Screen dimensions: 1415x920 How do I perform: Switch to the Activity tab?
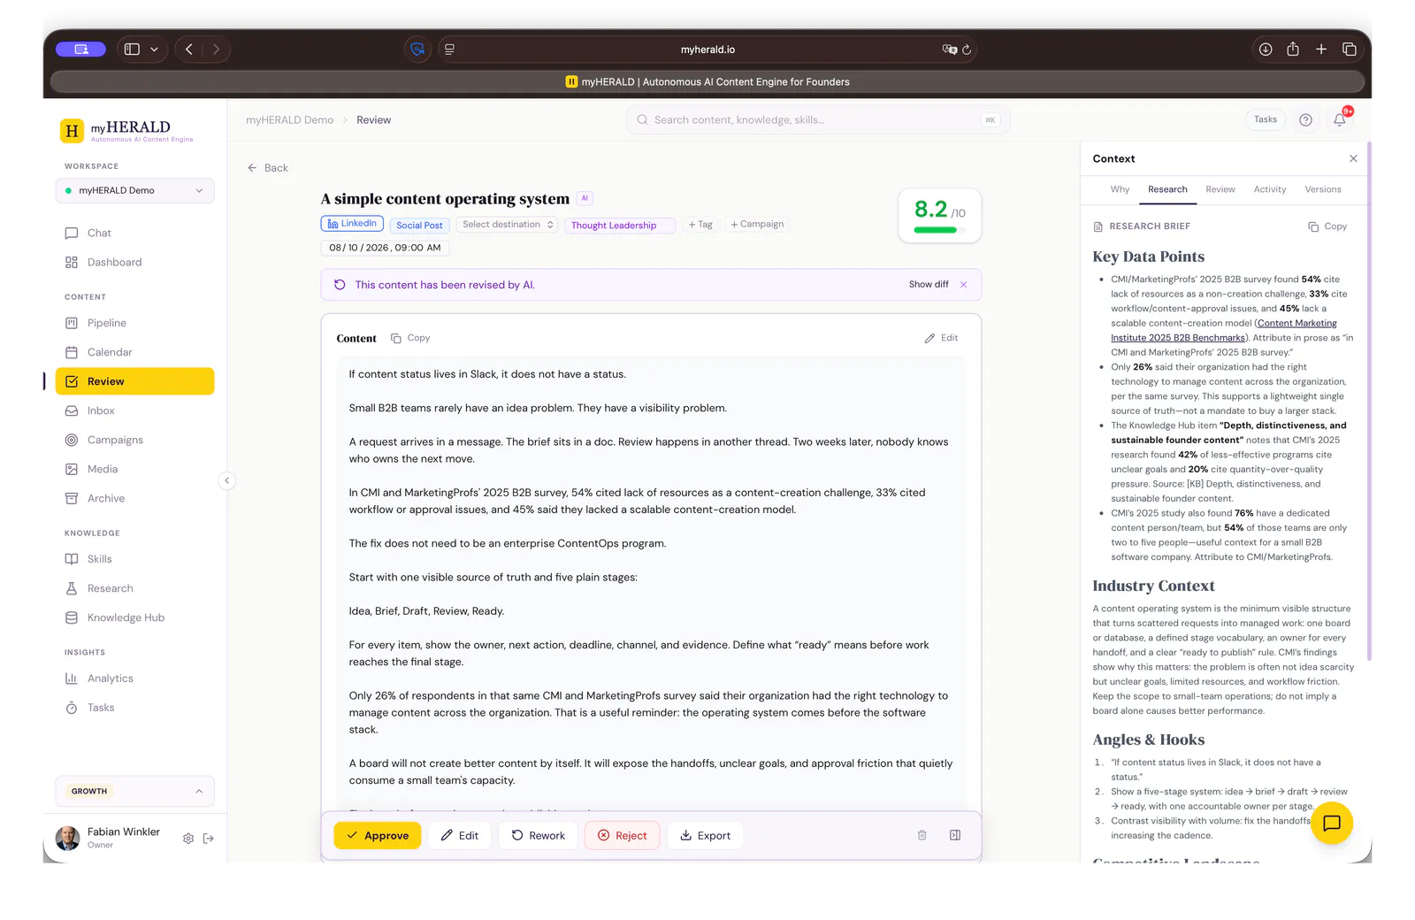(x=1270, y=189)
